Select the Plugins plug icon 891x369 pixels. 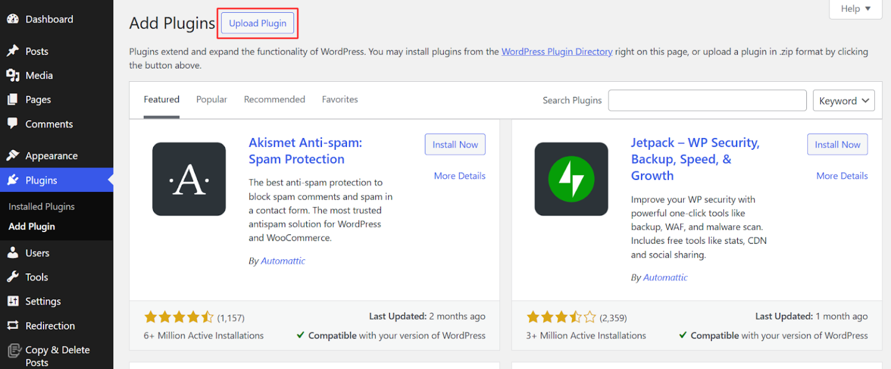(x=13, y=180)
